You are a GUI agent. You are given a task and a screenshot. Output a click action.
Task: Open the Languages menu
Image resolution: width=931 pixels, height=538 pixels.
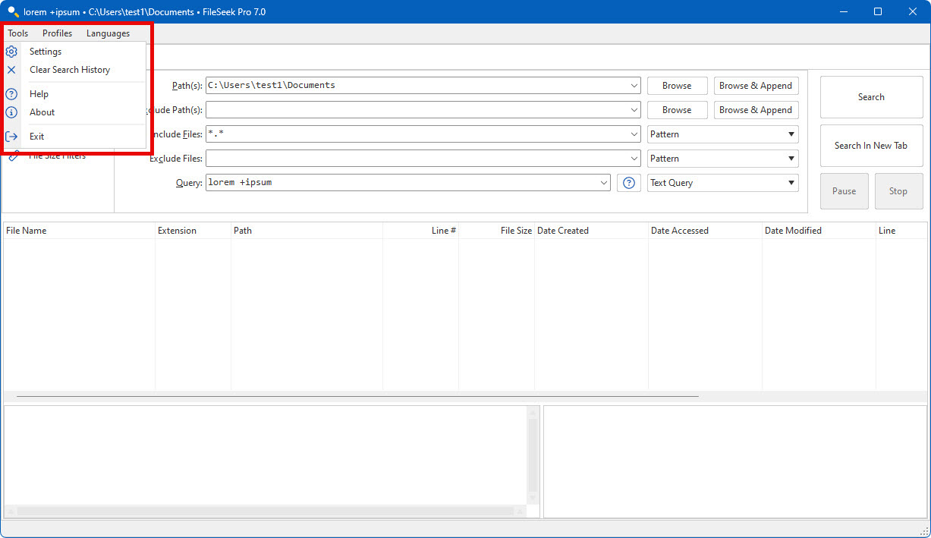point(108,33)
